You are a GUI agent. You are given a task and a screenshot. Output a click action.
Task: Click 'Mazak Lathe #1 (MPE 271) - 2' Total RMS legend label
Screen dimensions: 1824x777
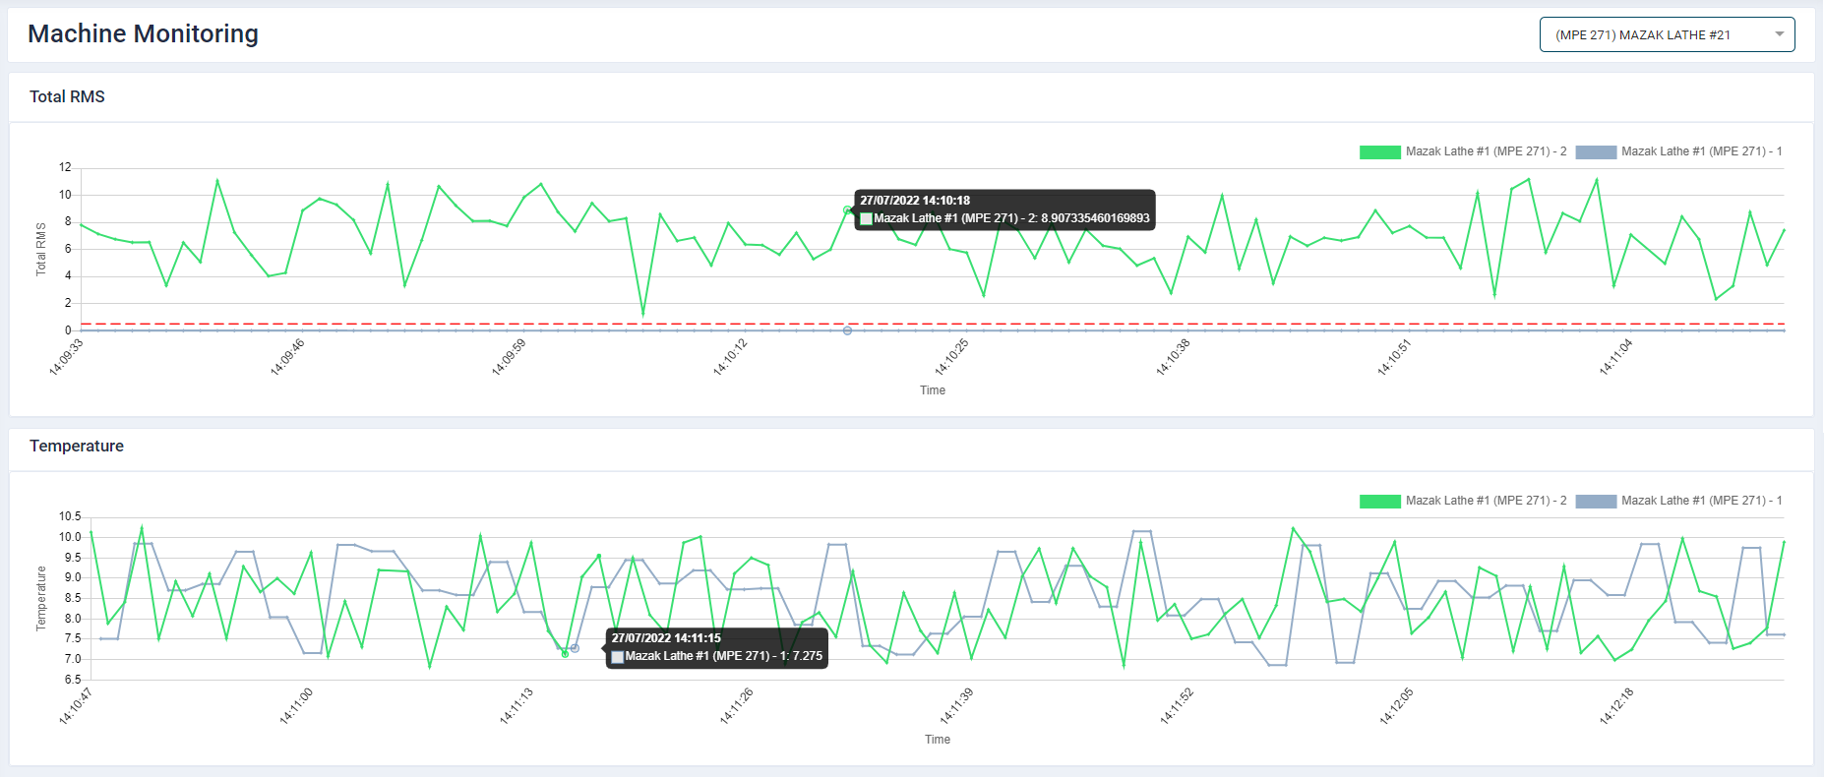pos(1486,151)
